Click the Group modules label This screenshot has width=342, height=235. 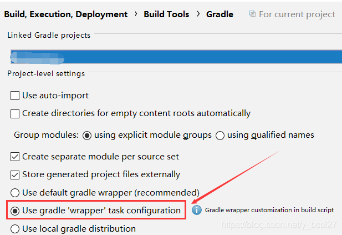(46, 135)
